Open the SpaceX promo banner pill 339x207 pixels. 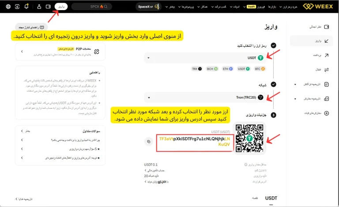[x=148, y=7]
